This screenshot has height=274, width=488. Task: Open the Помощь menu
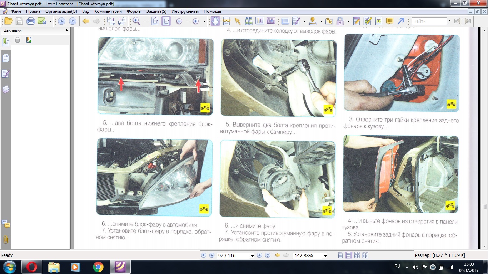tap(213, 11)
